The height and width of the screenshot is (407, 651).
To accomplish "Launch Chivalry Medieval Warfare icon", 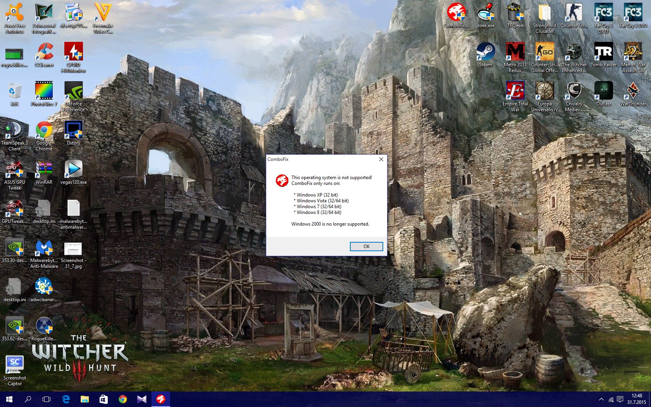I will click(574, 97).
